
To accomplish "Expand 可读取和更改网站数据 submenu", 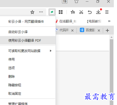I will tap(28, 51).
